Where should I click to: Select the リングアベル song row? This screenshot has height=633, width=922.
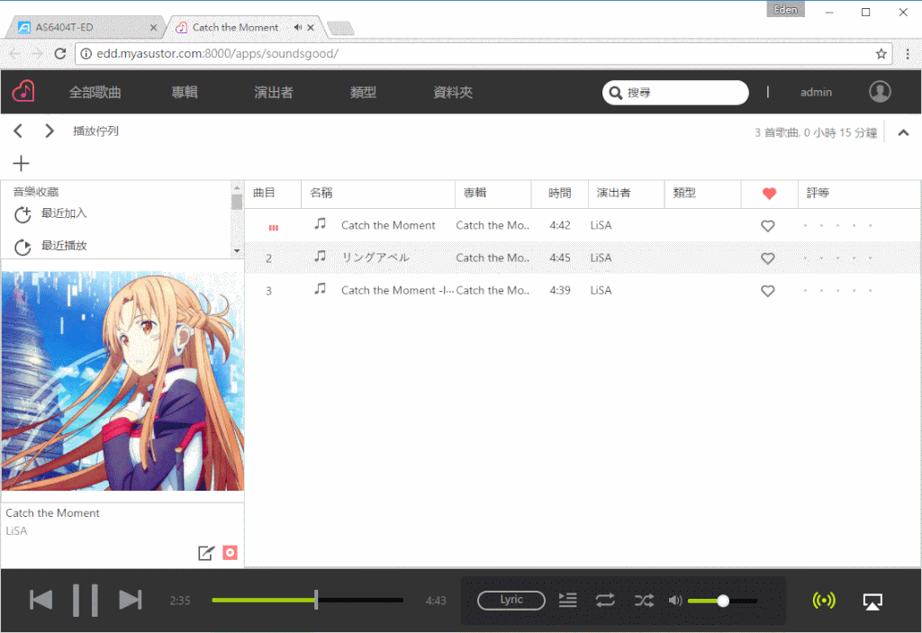coord(583,258)
